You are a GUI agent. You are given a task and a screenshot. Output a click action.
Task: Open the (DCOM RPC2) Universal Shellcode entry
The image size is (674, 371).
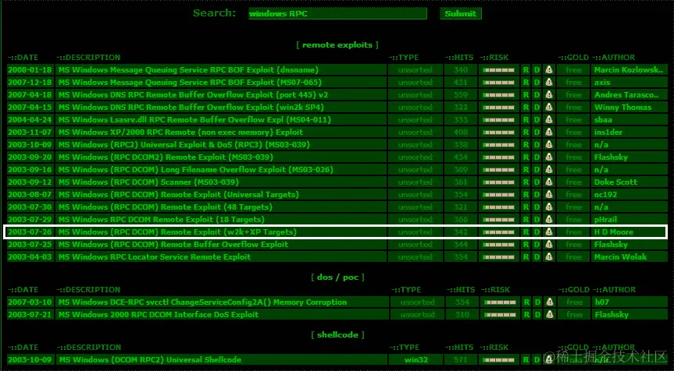(x=150, y=359)
